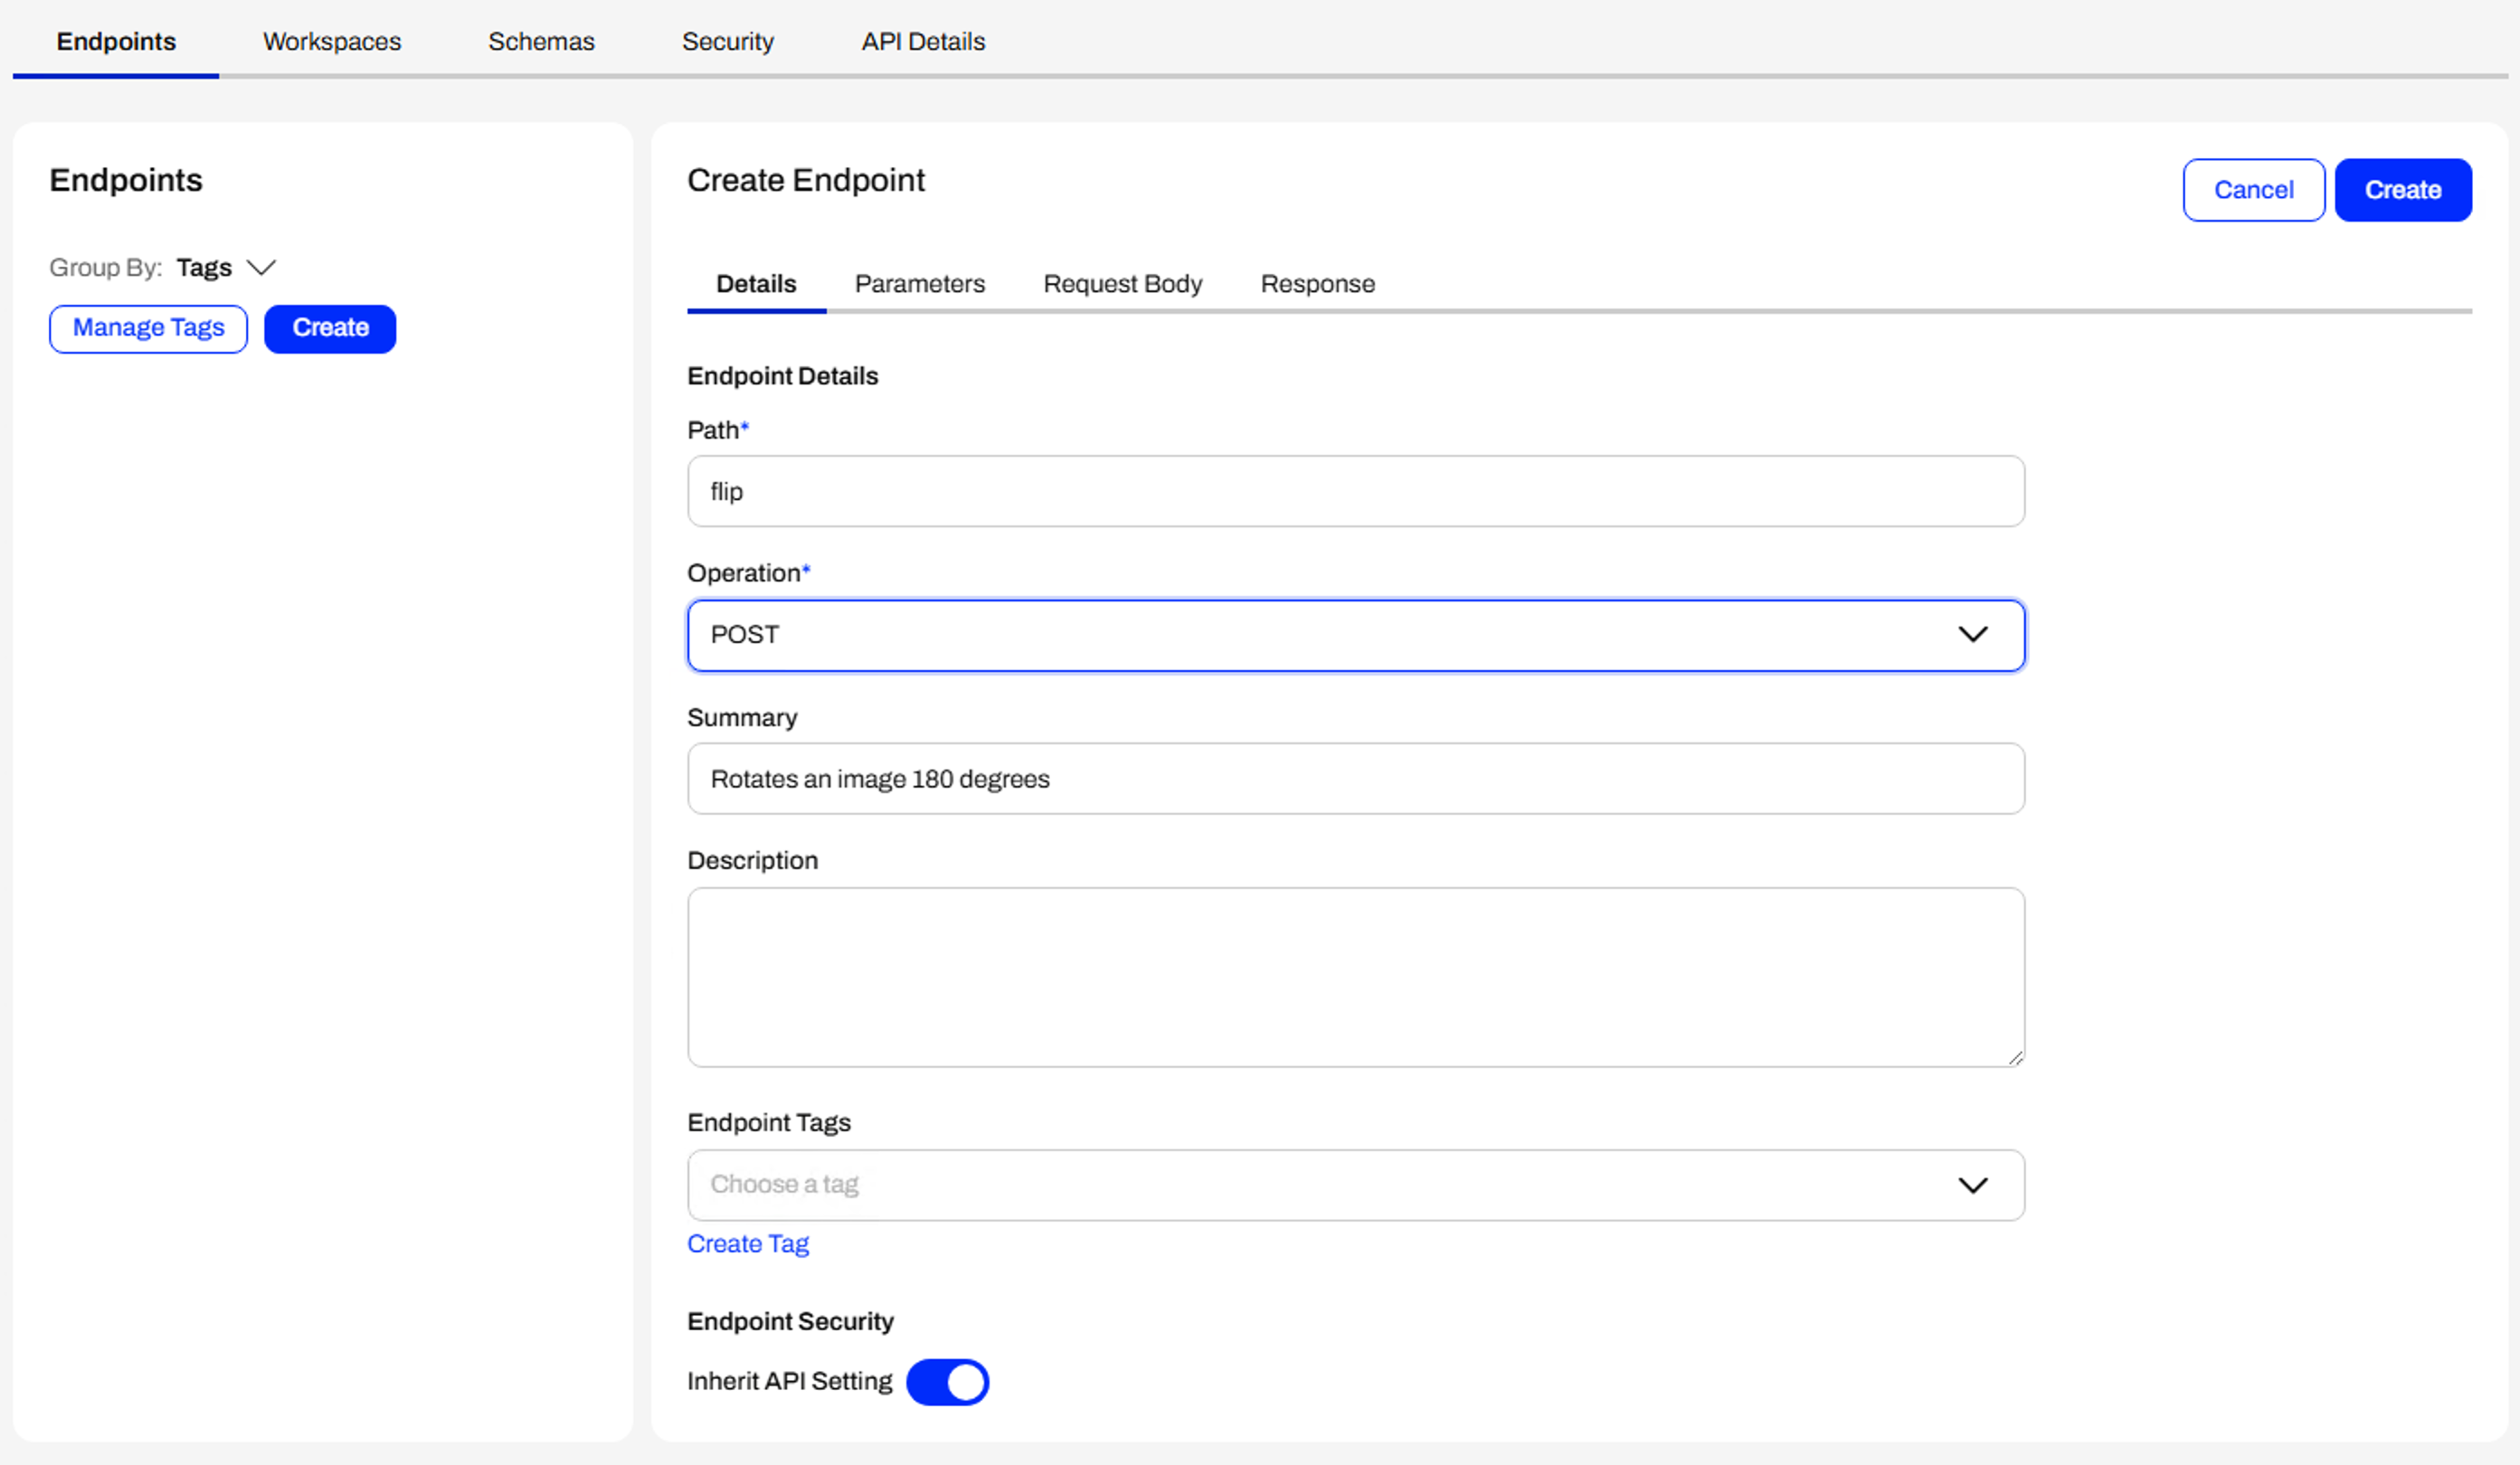Switch to the Parameters sub-tab

(x=919, y=284)
